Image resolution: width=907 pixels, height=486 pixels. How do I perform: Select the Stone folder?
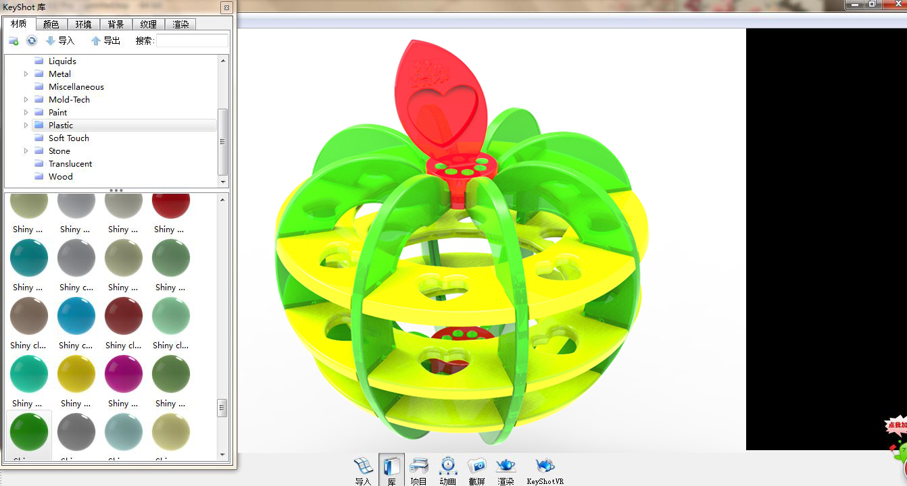point(59,151)
